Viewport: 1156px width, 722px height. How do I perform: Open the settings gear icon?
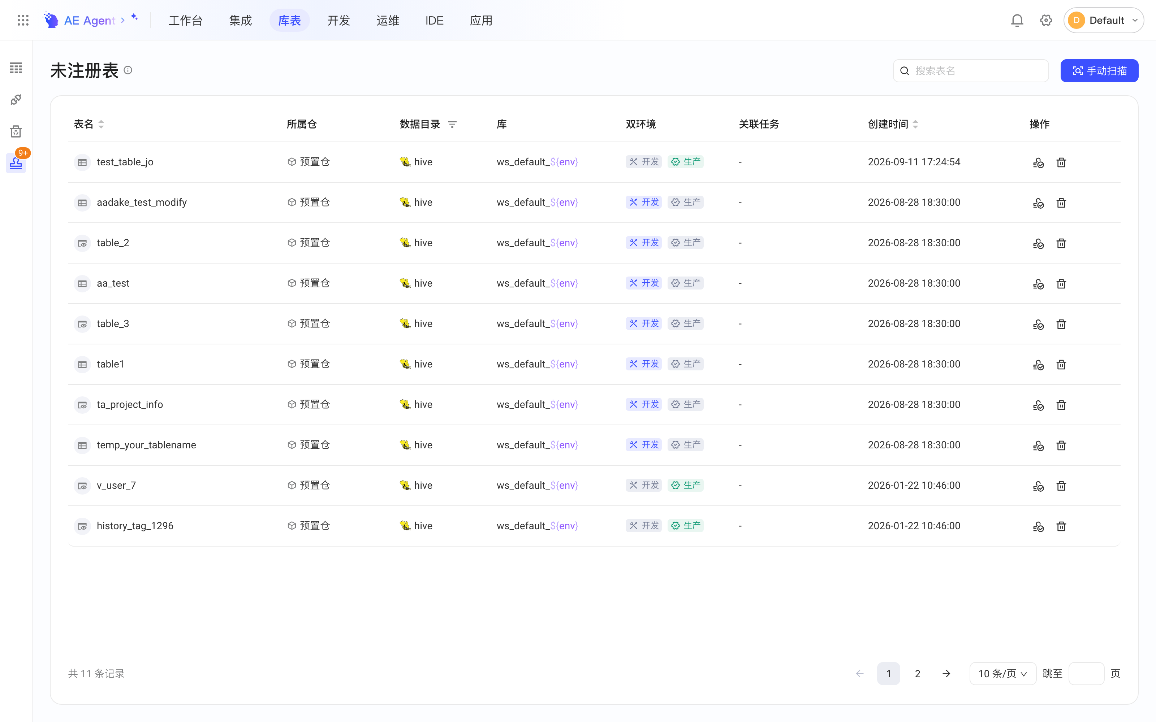[x=1046, y=20]
